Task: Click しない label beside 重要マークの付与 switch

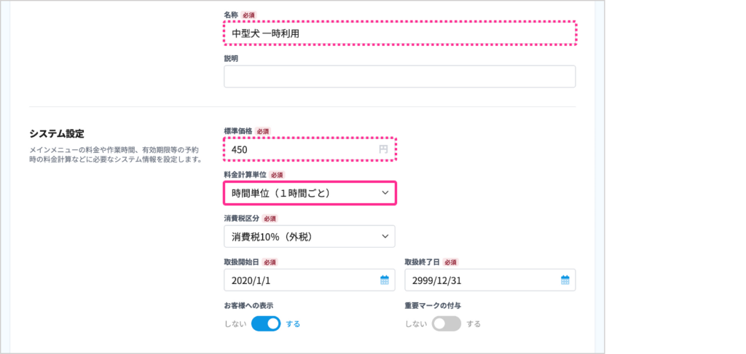Action: click(416, 324)
